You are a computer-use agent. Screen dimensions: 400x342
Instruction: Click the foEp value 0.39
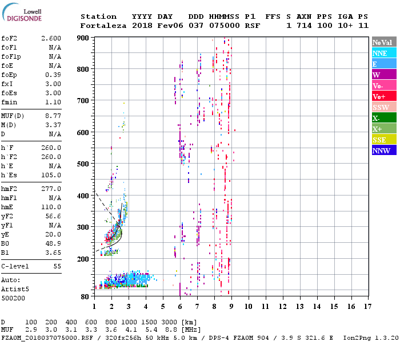tap(53, 75)
